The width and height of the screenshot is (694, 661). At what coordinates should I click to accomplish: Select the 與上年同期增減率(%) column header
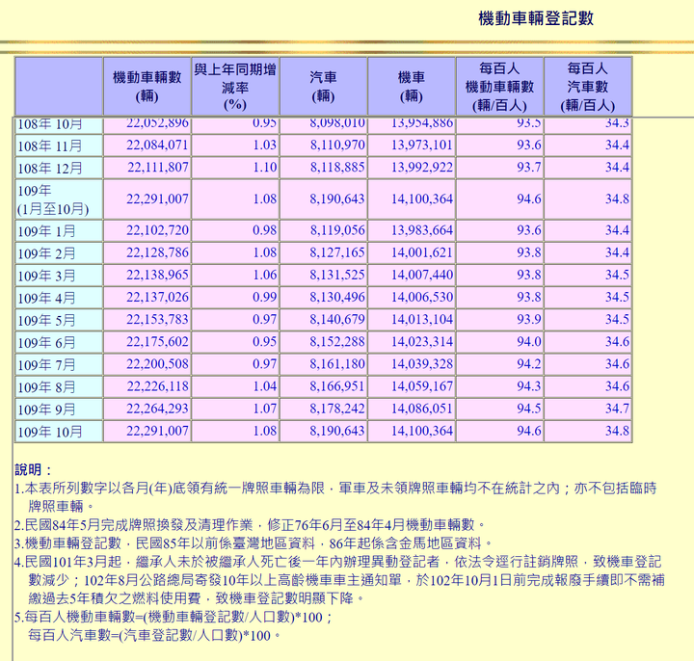coord(235,87)
